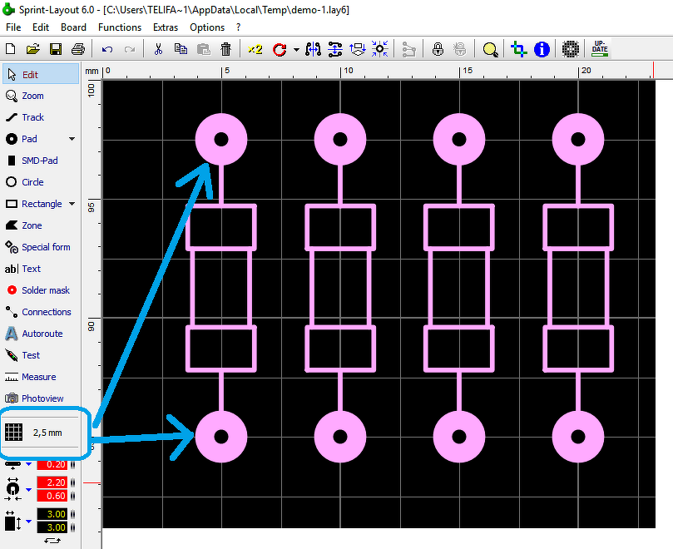The image size is (673, 549).
Task: Create a new file from the toolbar
Action: point(11,49)
